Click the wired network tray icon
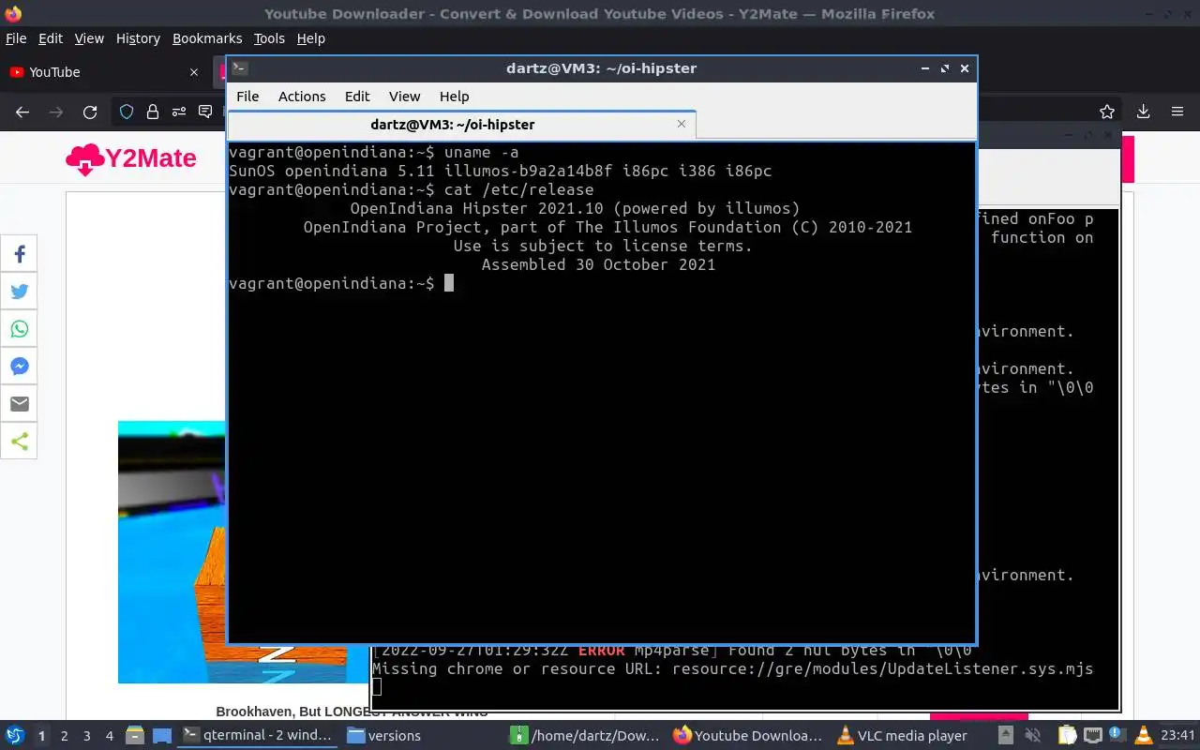1200x750 pixels. (1093, 735)
